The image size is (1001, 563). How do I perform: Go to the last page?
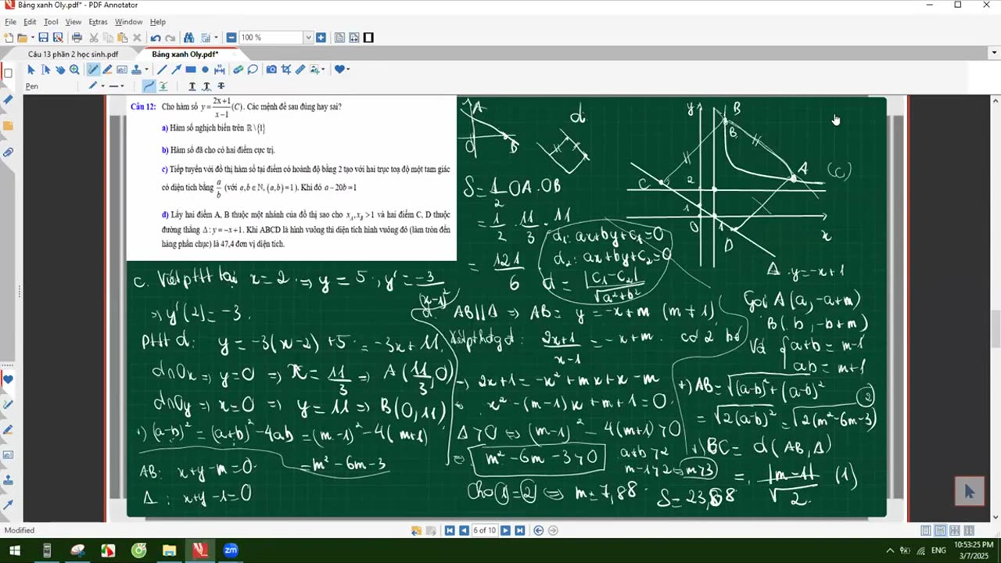click(x=519, y=530)
